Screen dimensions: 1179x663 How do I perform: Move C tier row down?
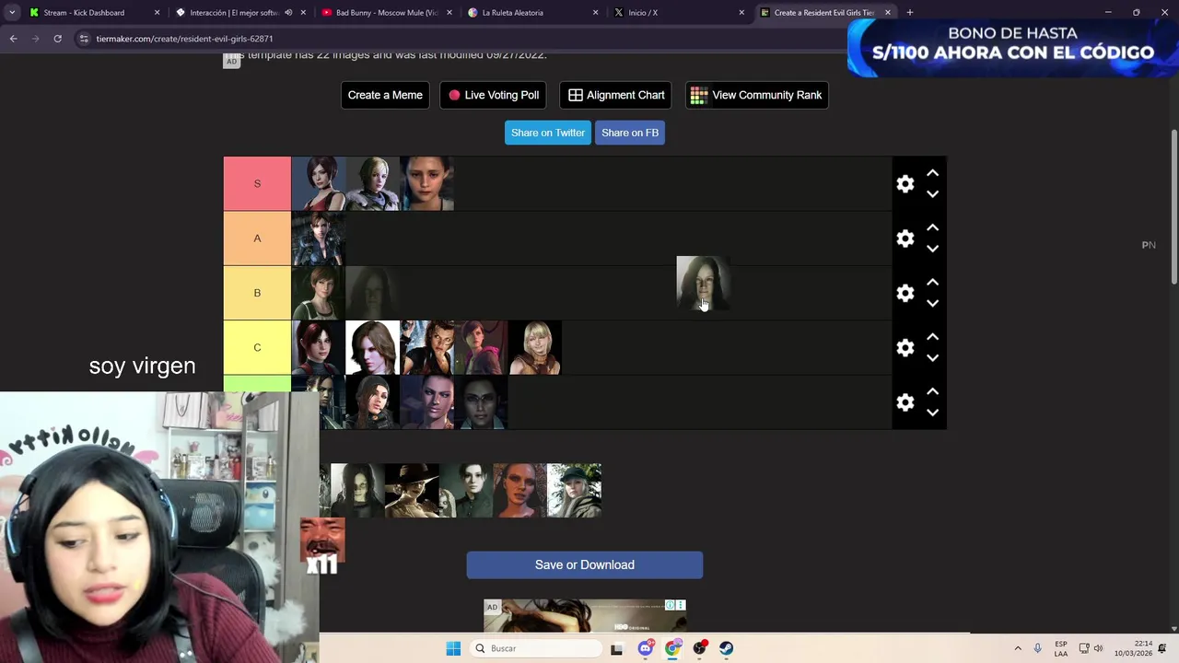point(932,358)
